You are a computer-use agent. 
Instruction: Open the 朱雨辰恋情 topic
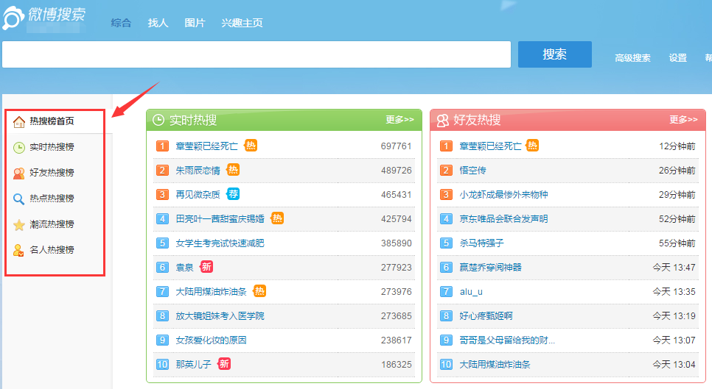[x=198, y=171]
